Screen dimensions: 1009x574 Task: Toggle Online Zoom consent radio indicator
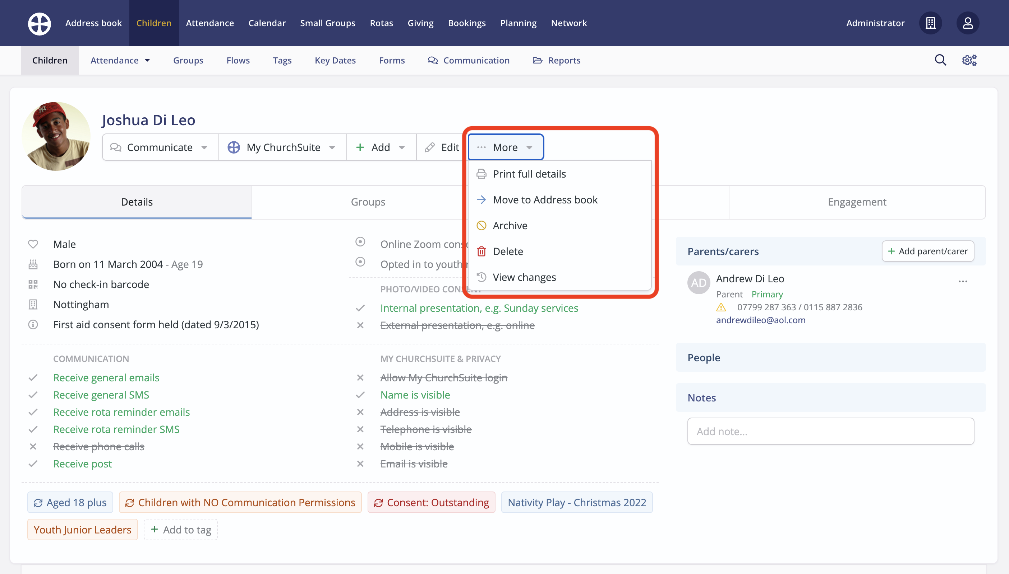click(x=360, y=242)
